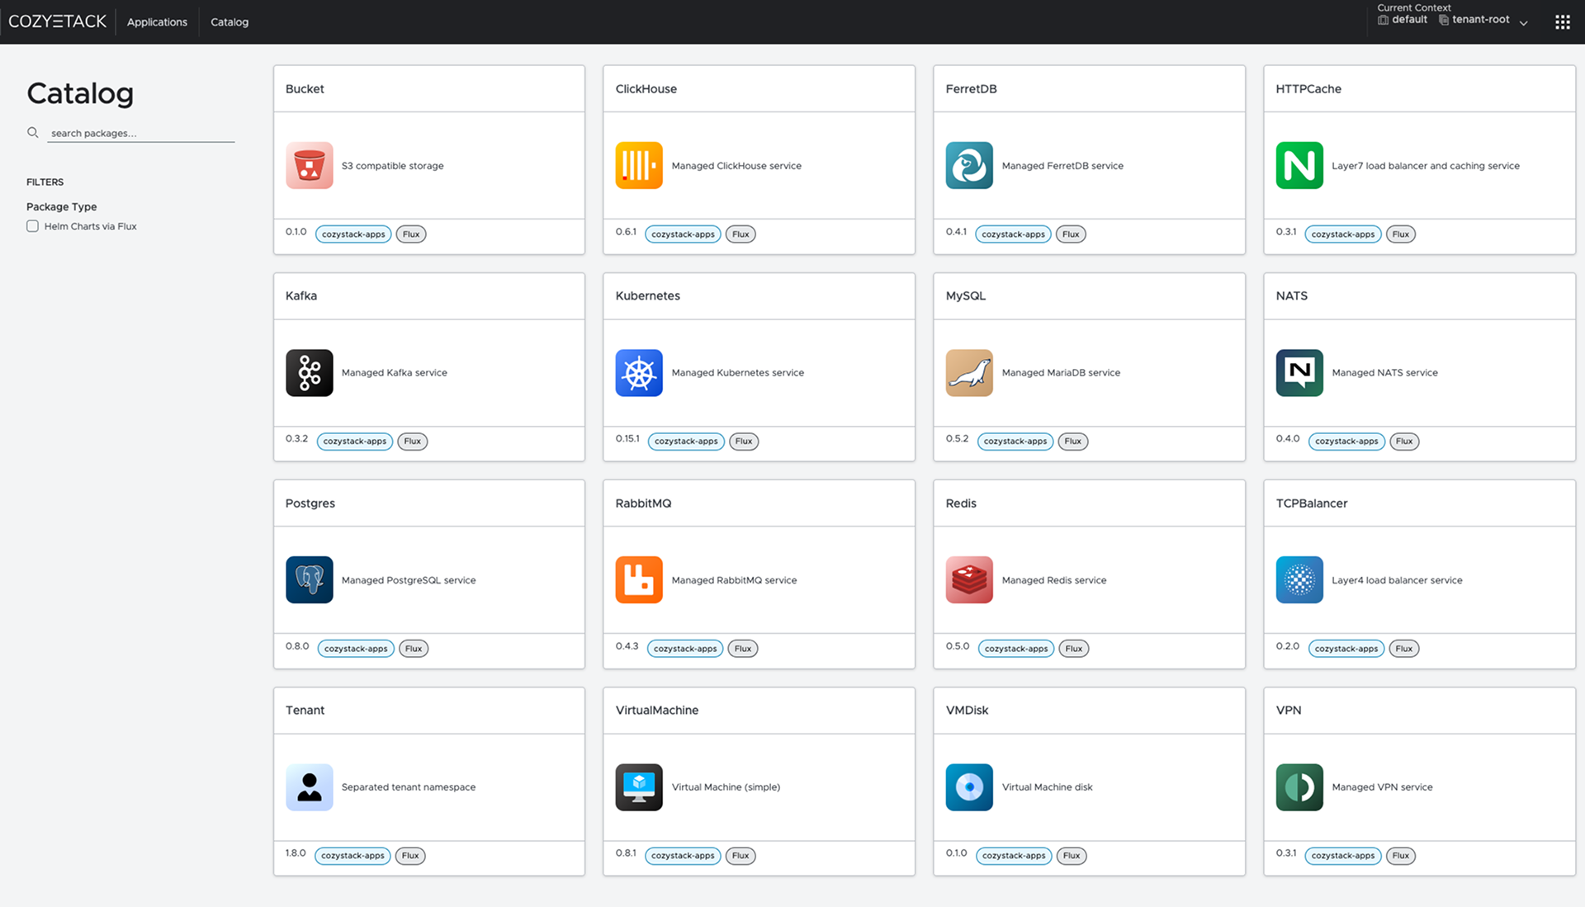Open the Bucket card title

pos(305,89)
